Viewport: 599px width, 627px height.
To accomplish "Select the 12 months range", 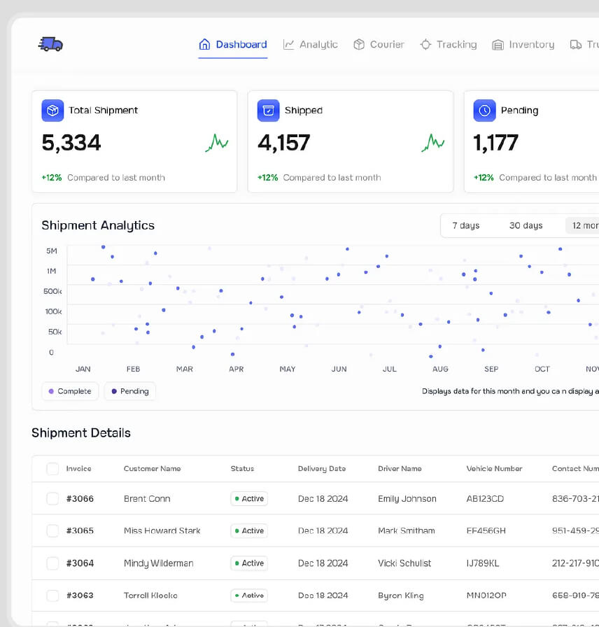I will pos(584,225).
